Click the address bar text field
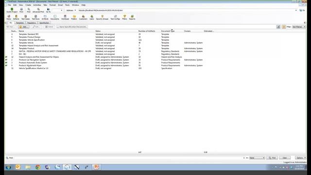 (x=186, y=10)
